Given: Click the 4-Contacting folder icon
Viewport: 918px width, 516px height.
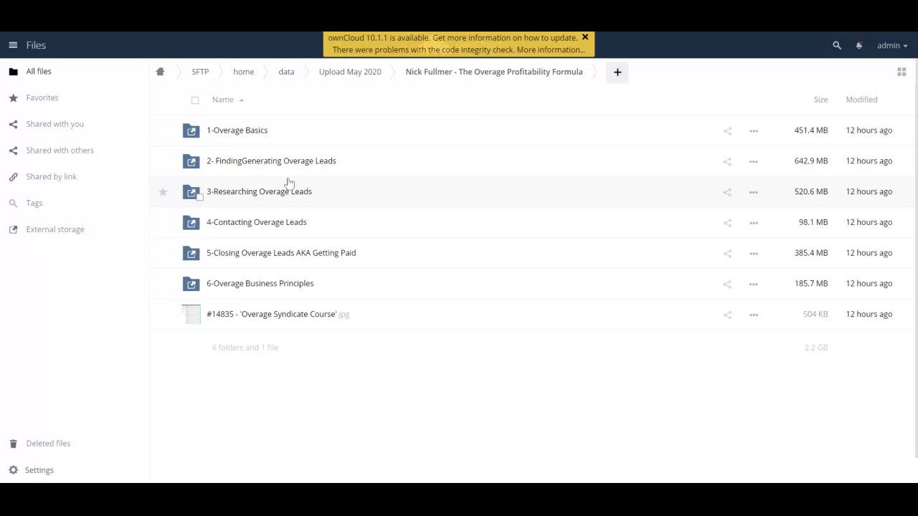Looking at the screenshot, I should (x=191, y=222).
